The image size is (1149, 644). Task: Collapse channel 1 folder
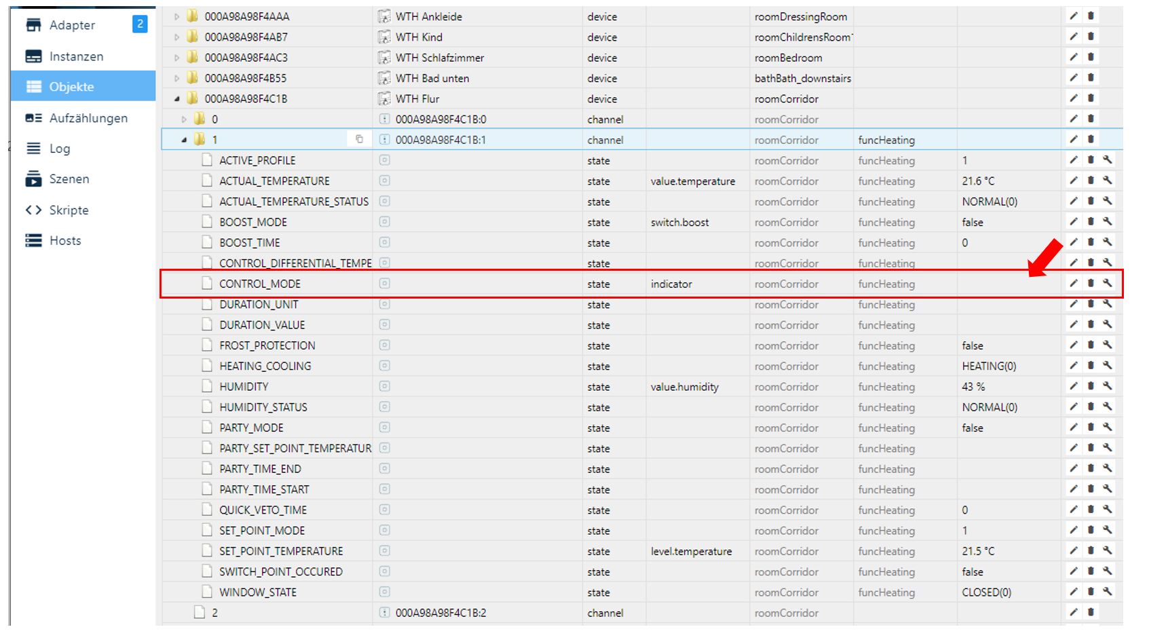pos(184,140)
